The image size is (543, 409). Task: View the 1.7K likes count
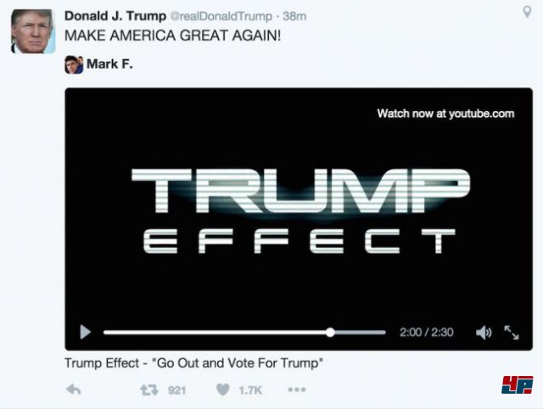click(250, 390)
